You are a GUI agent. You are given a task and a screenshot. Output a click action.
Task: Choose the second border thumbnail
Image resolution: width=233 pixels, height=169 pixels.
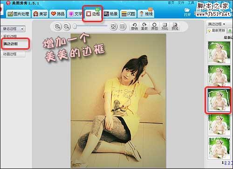coord(219,76)
